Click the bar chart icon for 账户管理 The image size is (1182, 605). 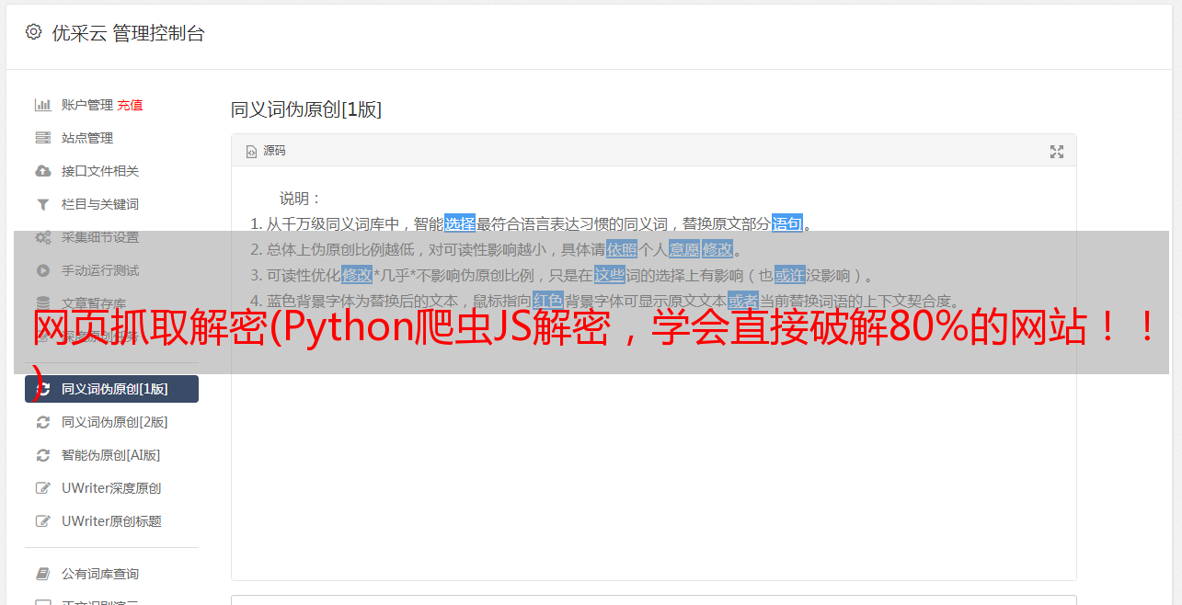coord(42,105)
